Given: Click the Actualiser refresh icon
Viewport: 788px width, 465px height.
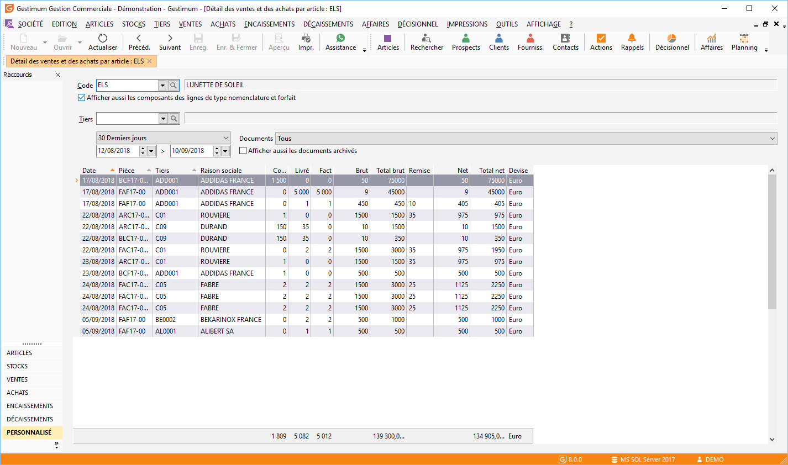Looking at the screenshot, I should point(103,38).
